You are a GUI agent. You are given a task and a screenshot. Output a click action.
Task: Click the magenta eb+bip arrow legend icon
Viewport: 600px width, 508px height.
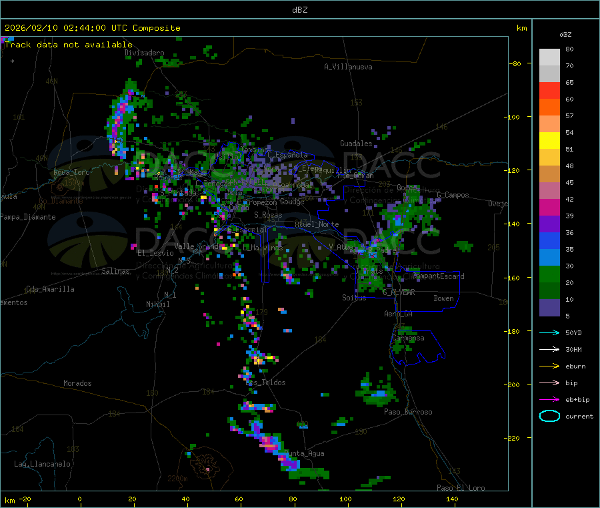[549, 400]
